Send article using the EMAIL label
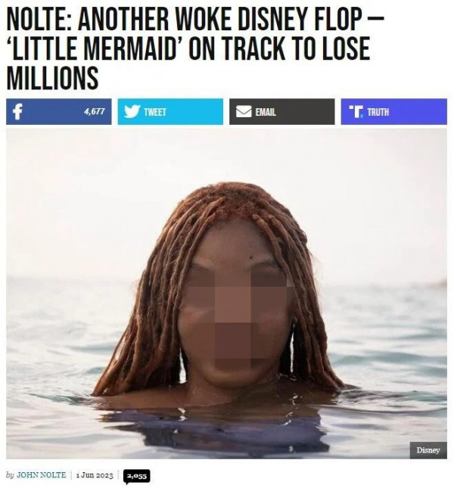The height and width of the screenshot is (488, 454). (x=266, y=112)
